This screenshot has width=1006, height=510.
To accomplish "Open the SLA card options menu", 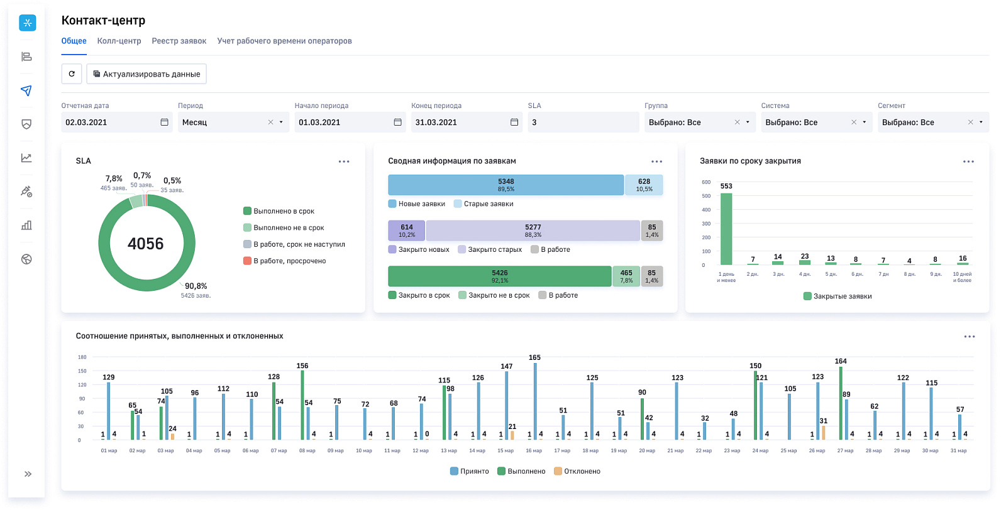I will [x=344, y=161].
